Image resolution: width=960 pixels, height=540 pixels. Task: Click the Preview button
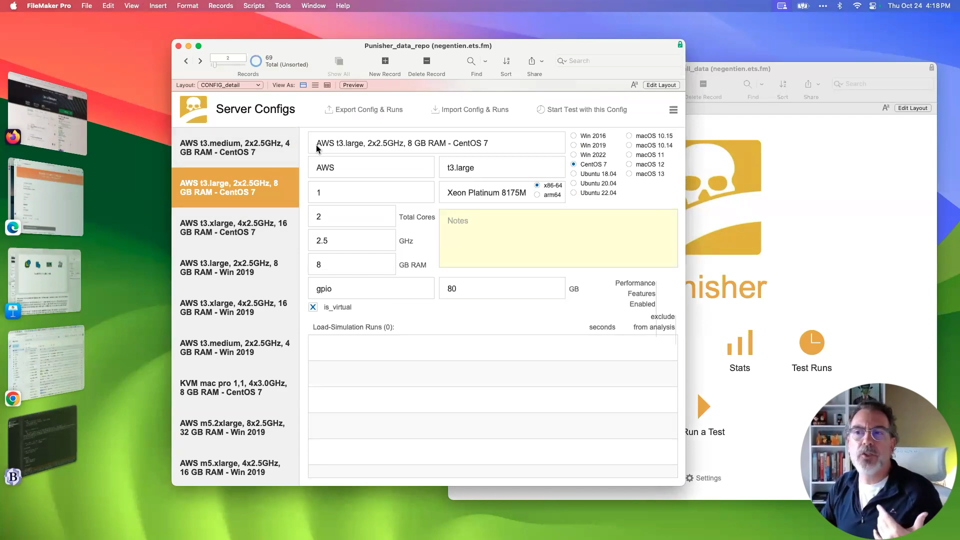(x=353, y=85)
